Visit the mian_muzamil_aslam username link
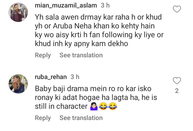 tap(66, 5)
